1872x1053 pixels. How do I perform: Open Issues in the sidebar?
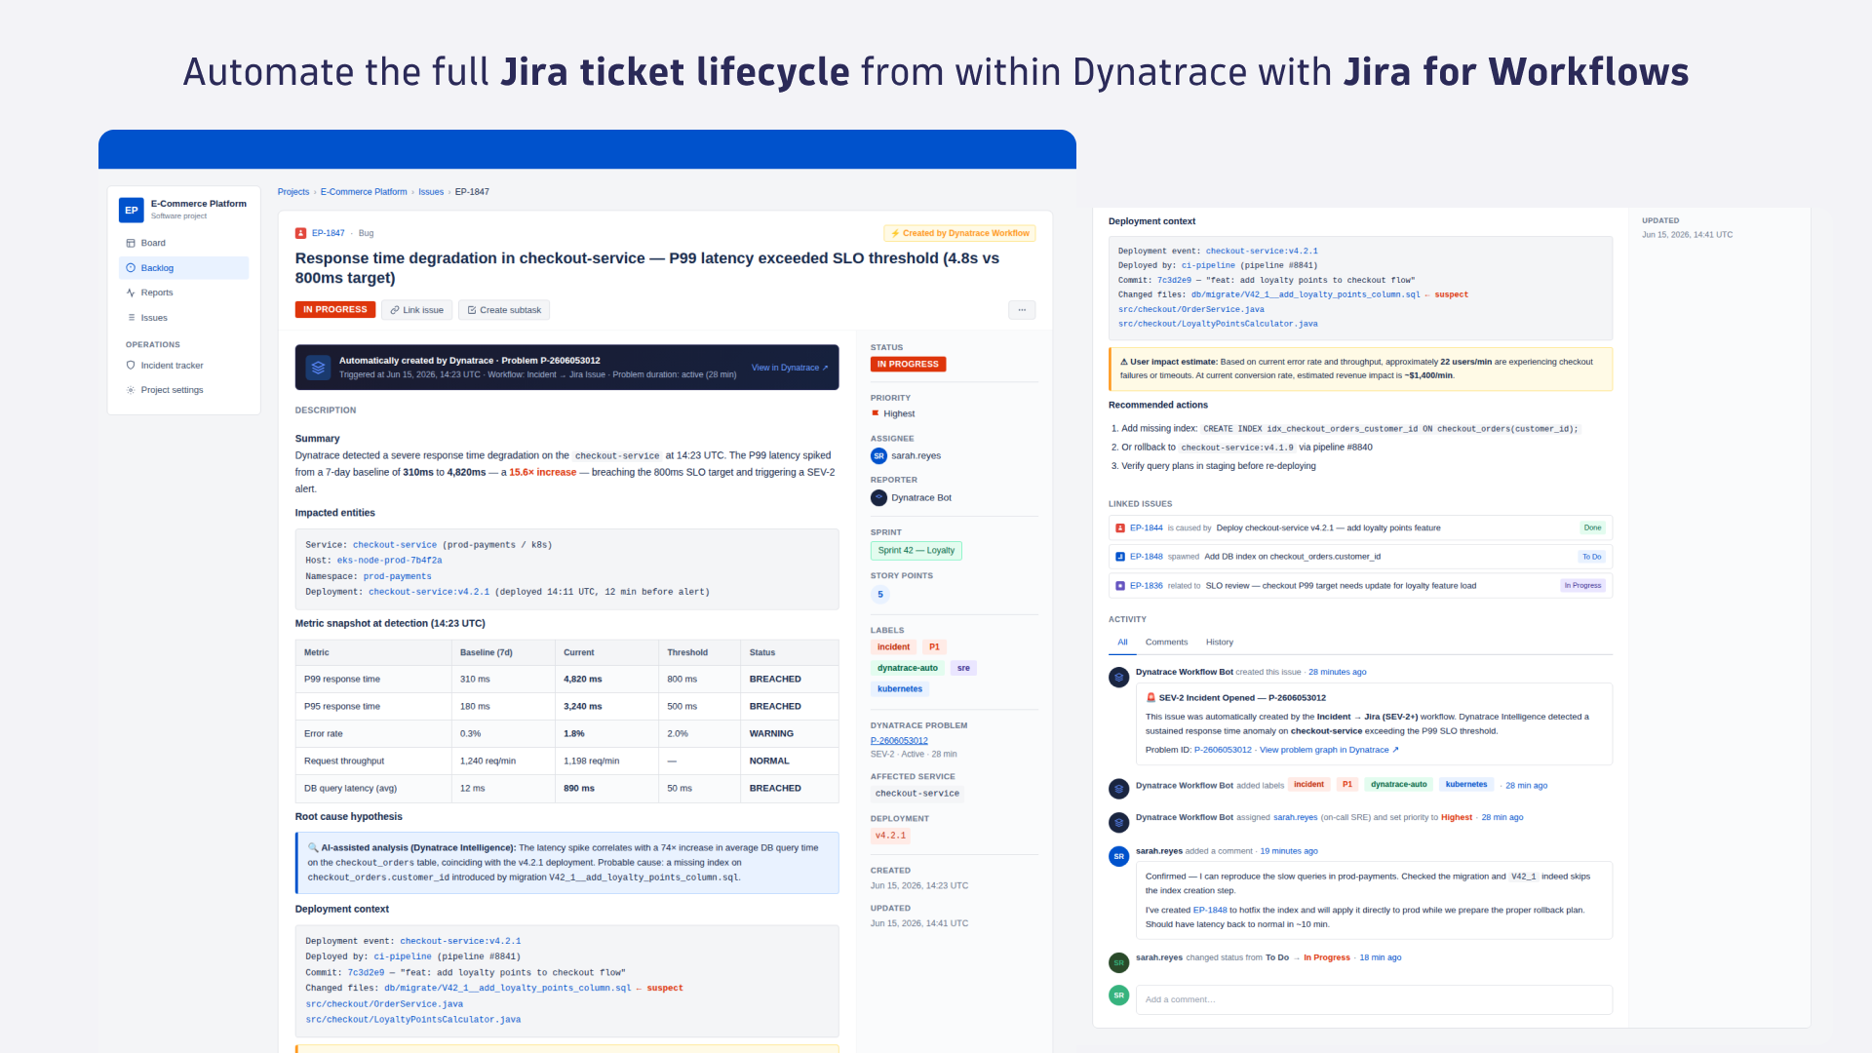184,318
